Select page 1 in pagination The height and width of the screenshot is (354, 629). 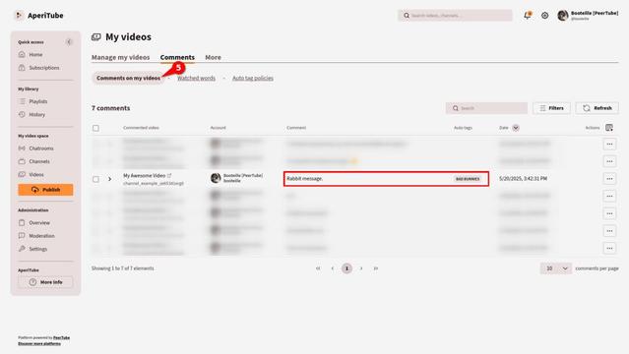coord(347,268)
